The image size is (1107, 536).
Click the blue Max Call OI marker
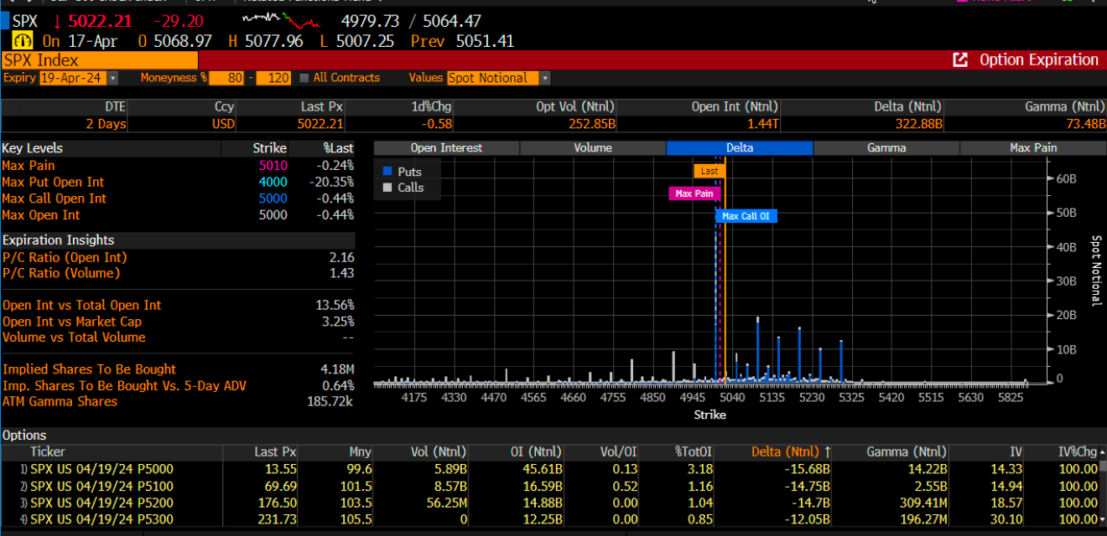click(746, 216)
